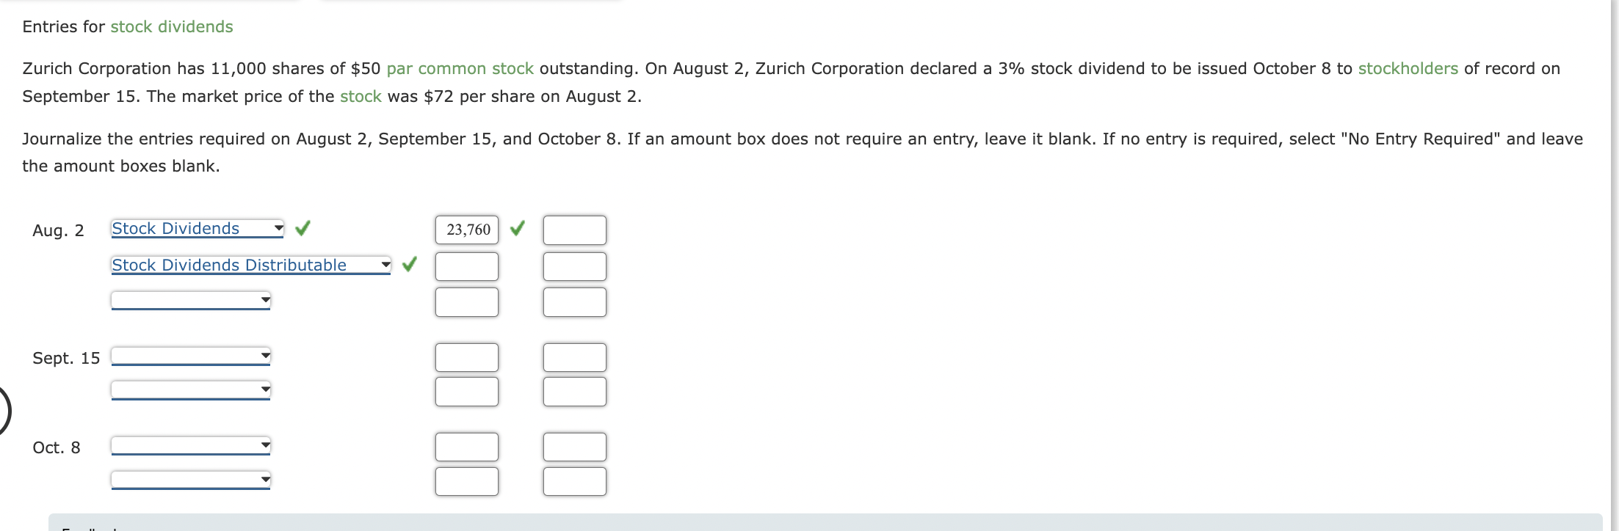This screenshot has width=1619, height=531.
Task: Click the credit box for Stock Dividends Distributable
Action: 575,265
